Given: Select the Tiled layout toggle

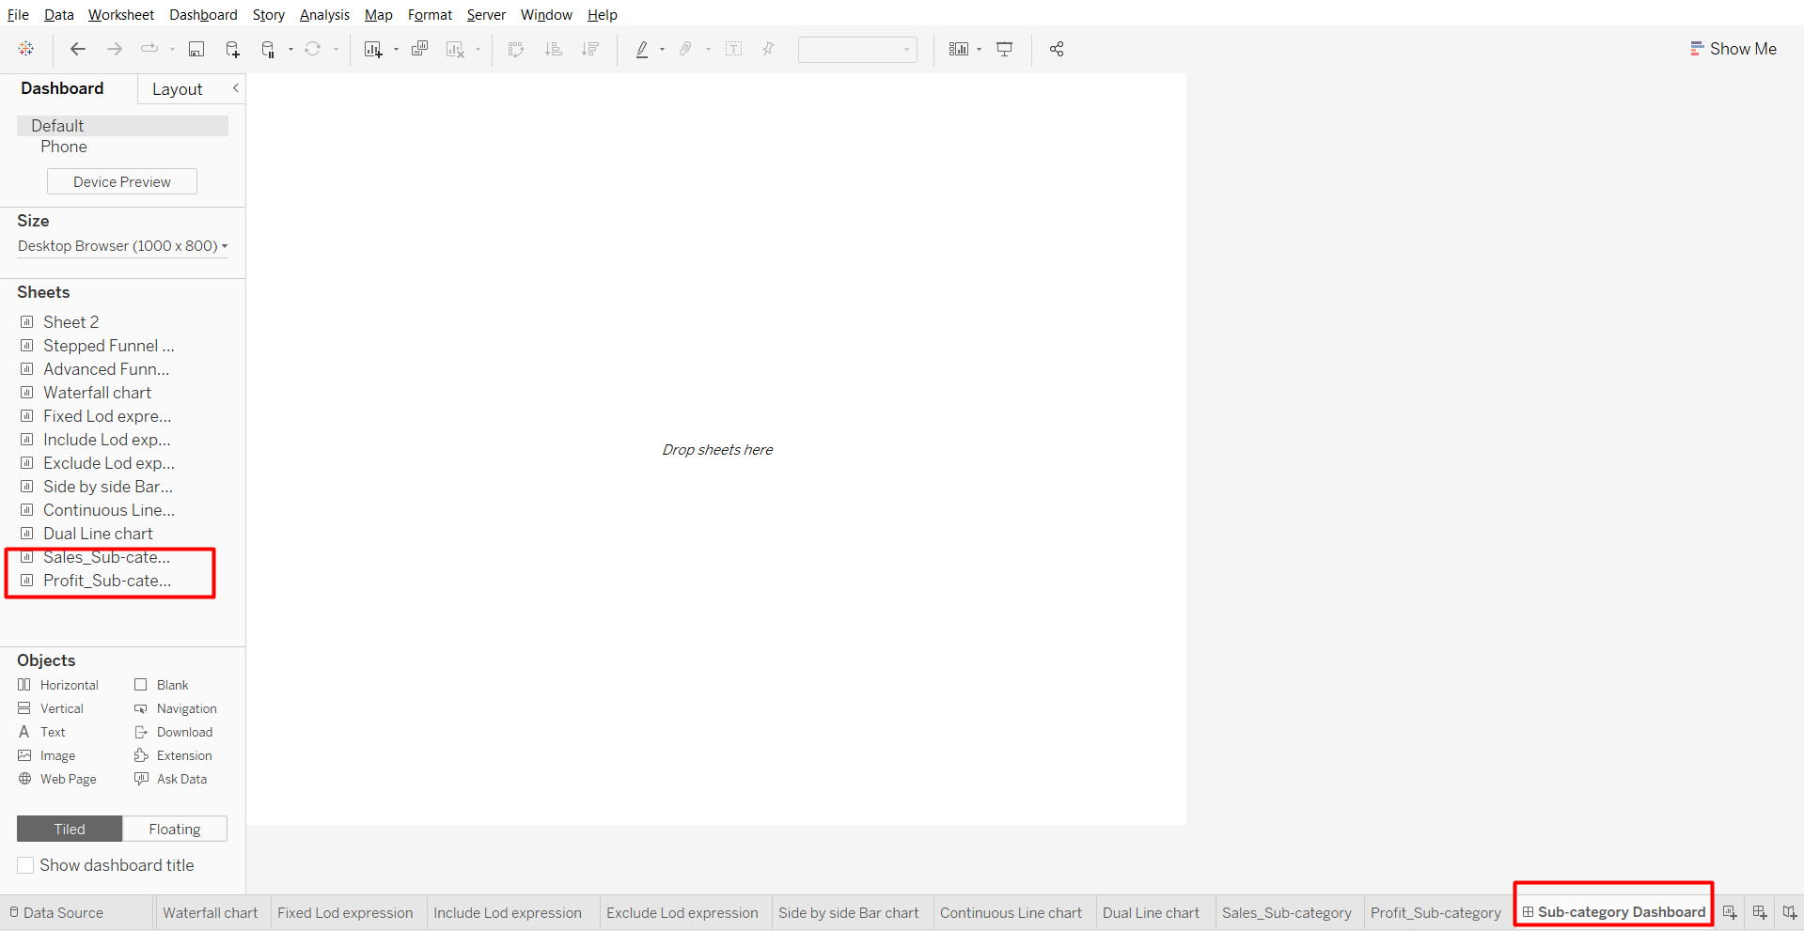Looking at the screenshot, I should coord(70,829).
